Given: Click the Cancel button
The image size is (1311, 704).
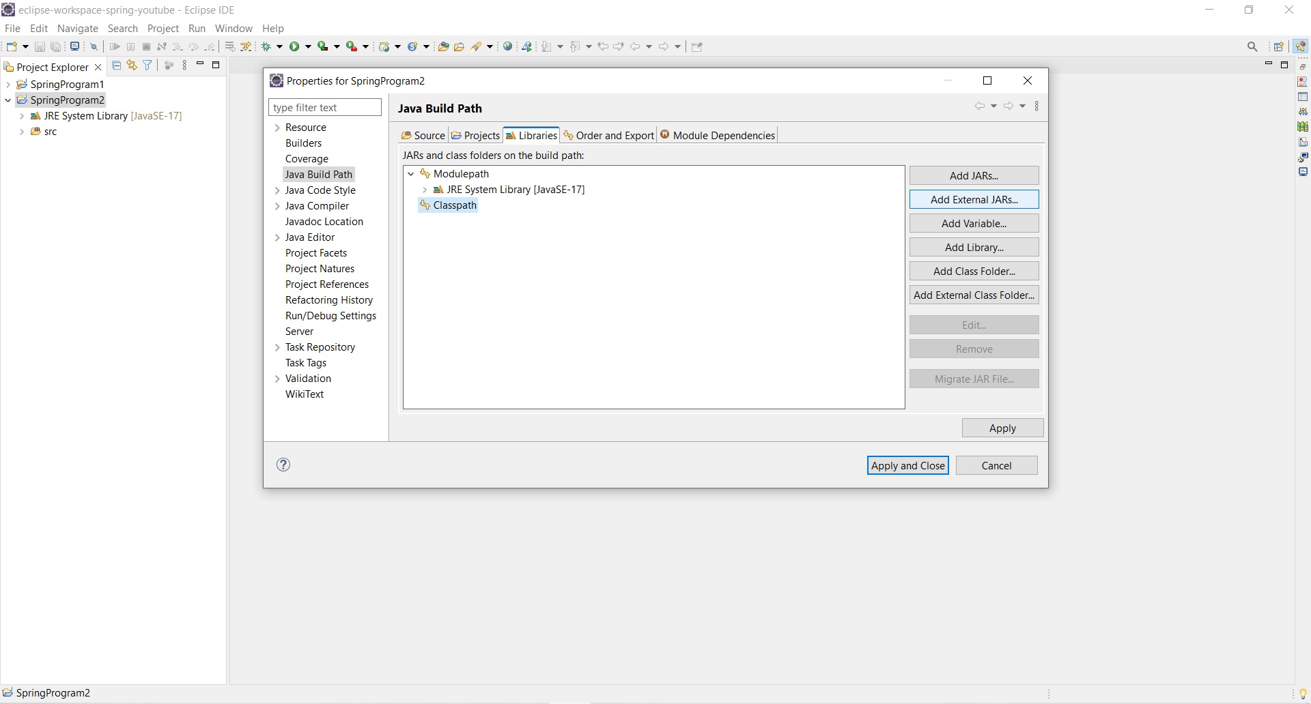Looking at the screenshot, I should (997, 465).
